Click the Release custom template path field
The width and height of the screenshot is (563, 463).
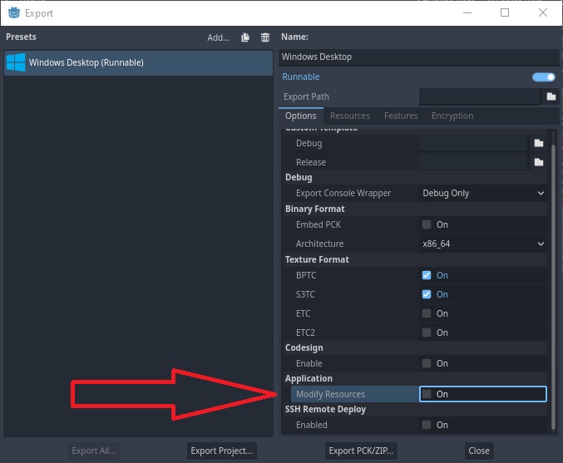(x=473, y=162)
